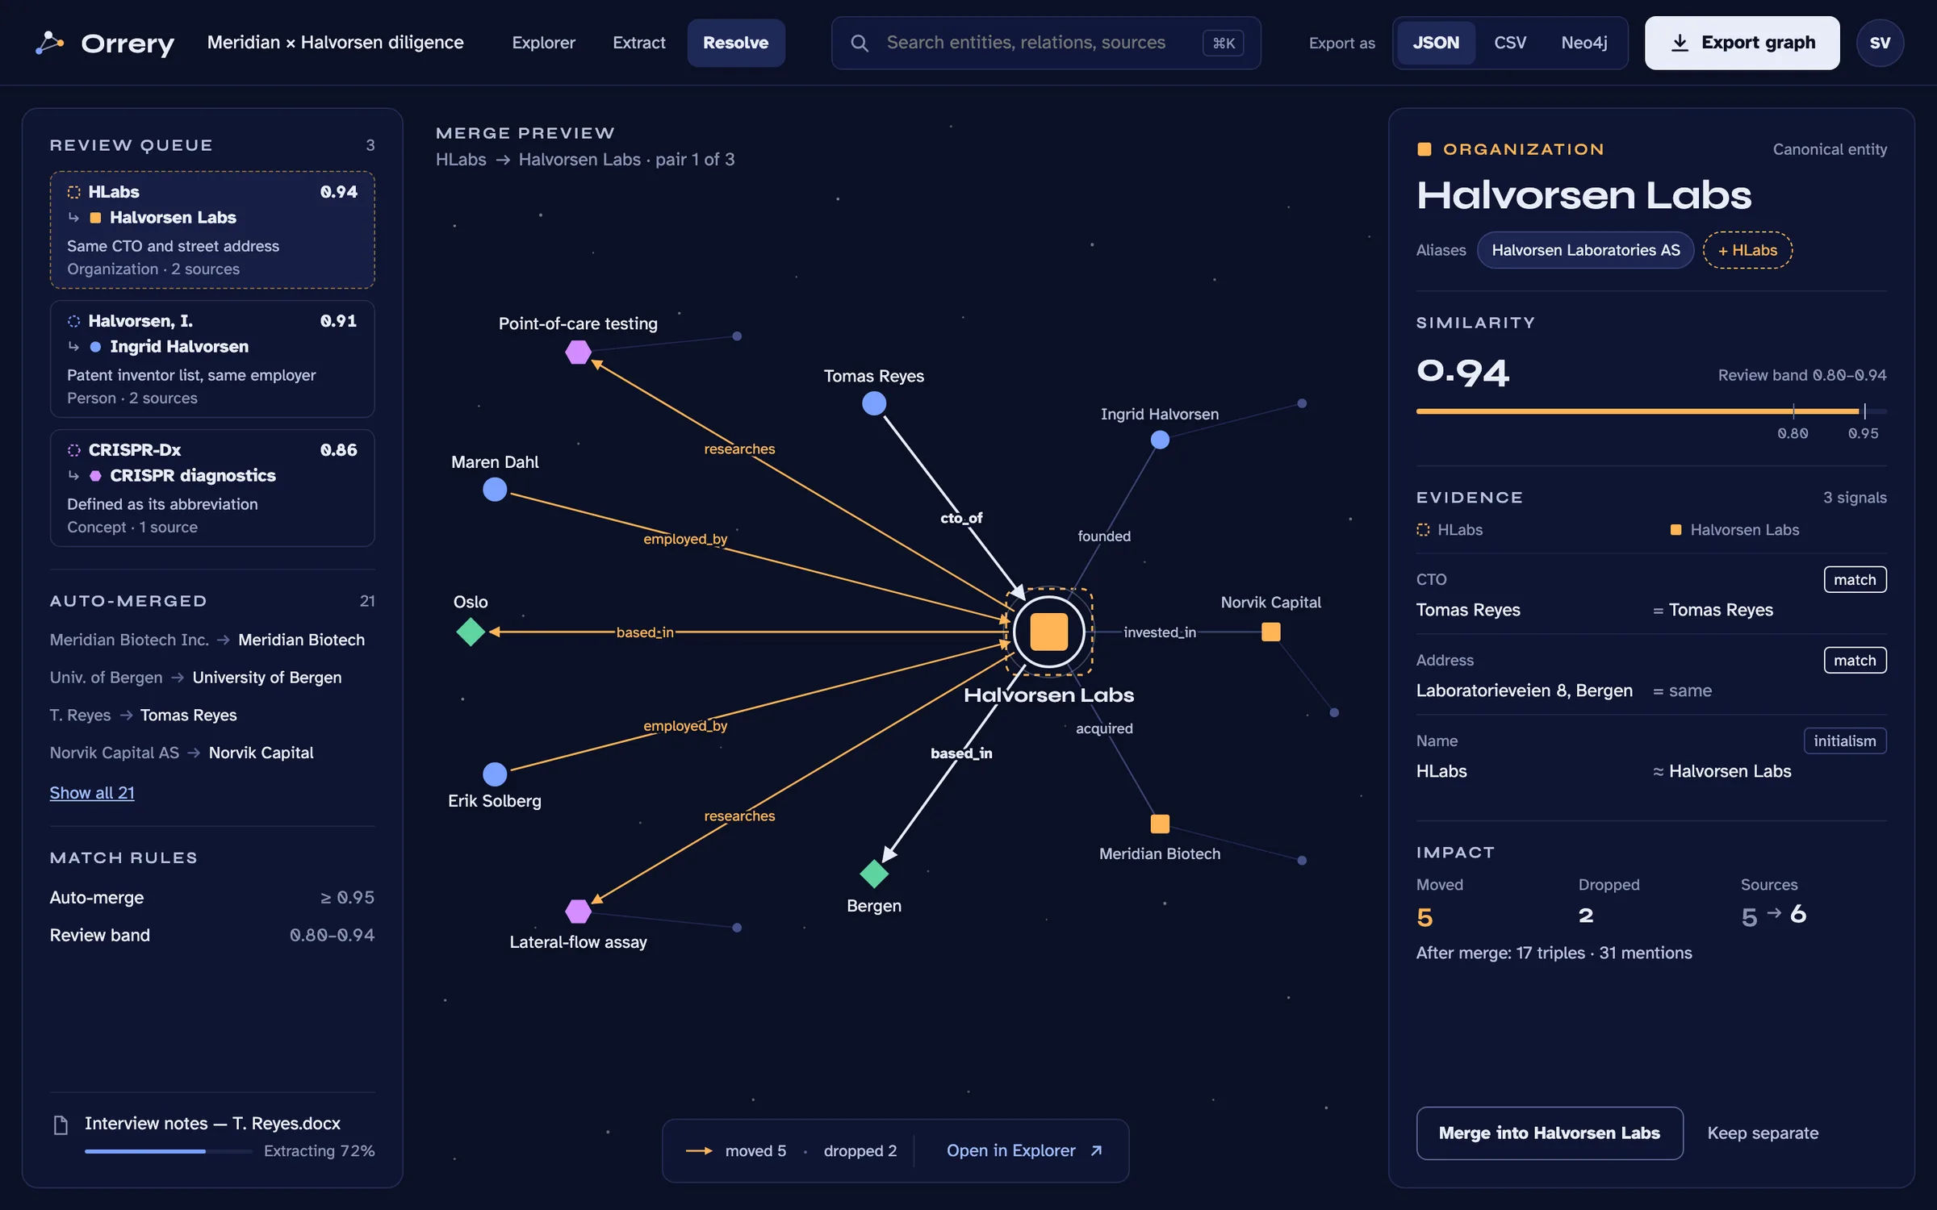The height and width of the screenshot is (1210, 1937).
Task: Select CSV export format
Action: click(x=1510, y=43)
